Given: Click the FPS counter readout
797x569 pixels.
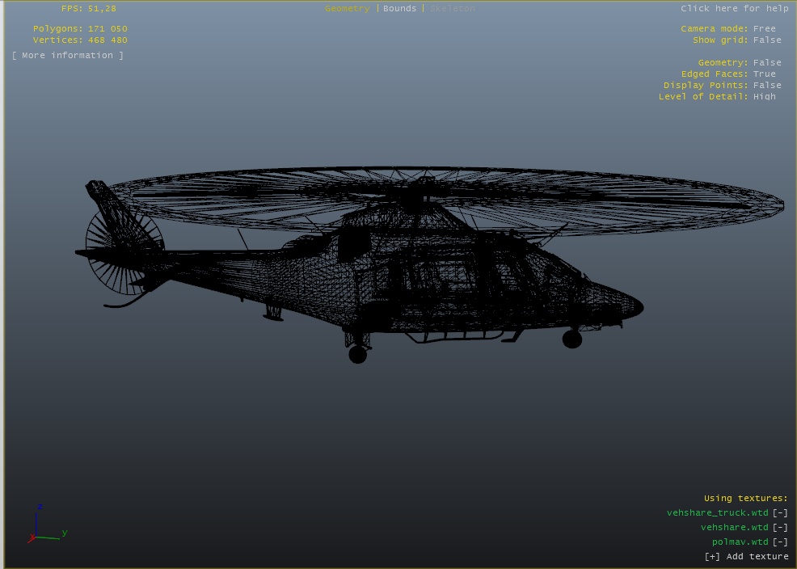Looking at the screenshot, I should (x=88, y=9).
